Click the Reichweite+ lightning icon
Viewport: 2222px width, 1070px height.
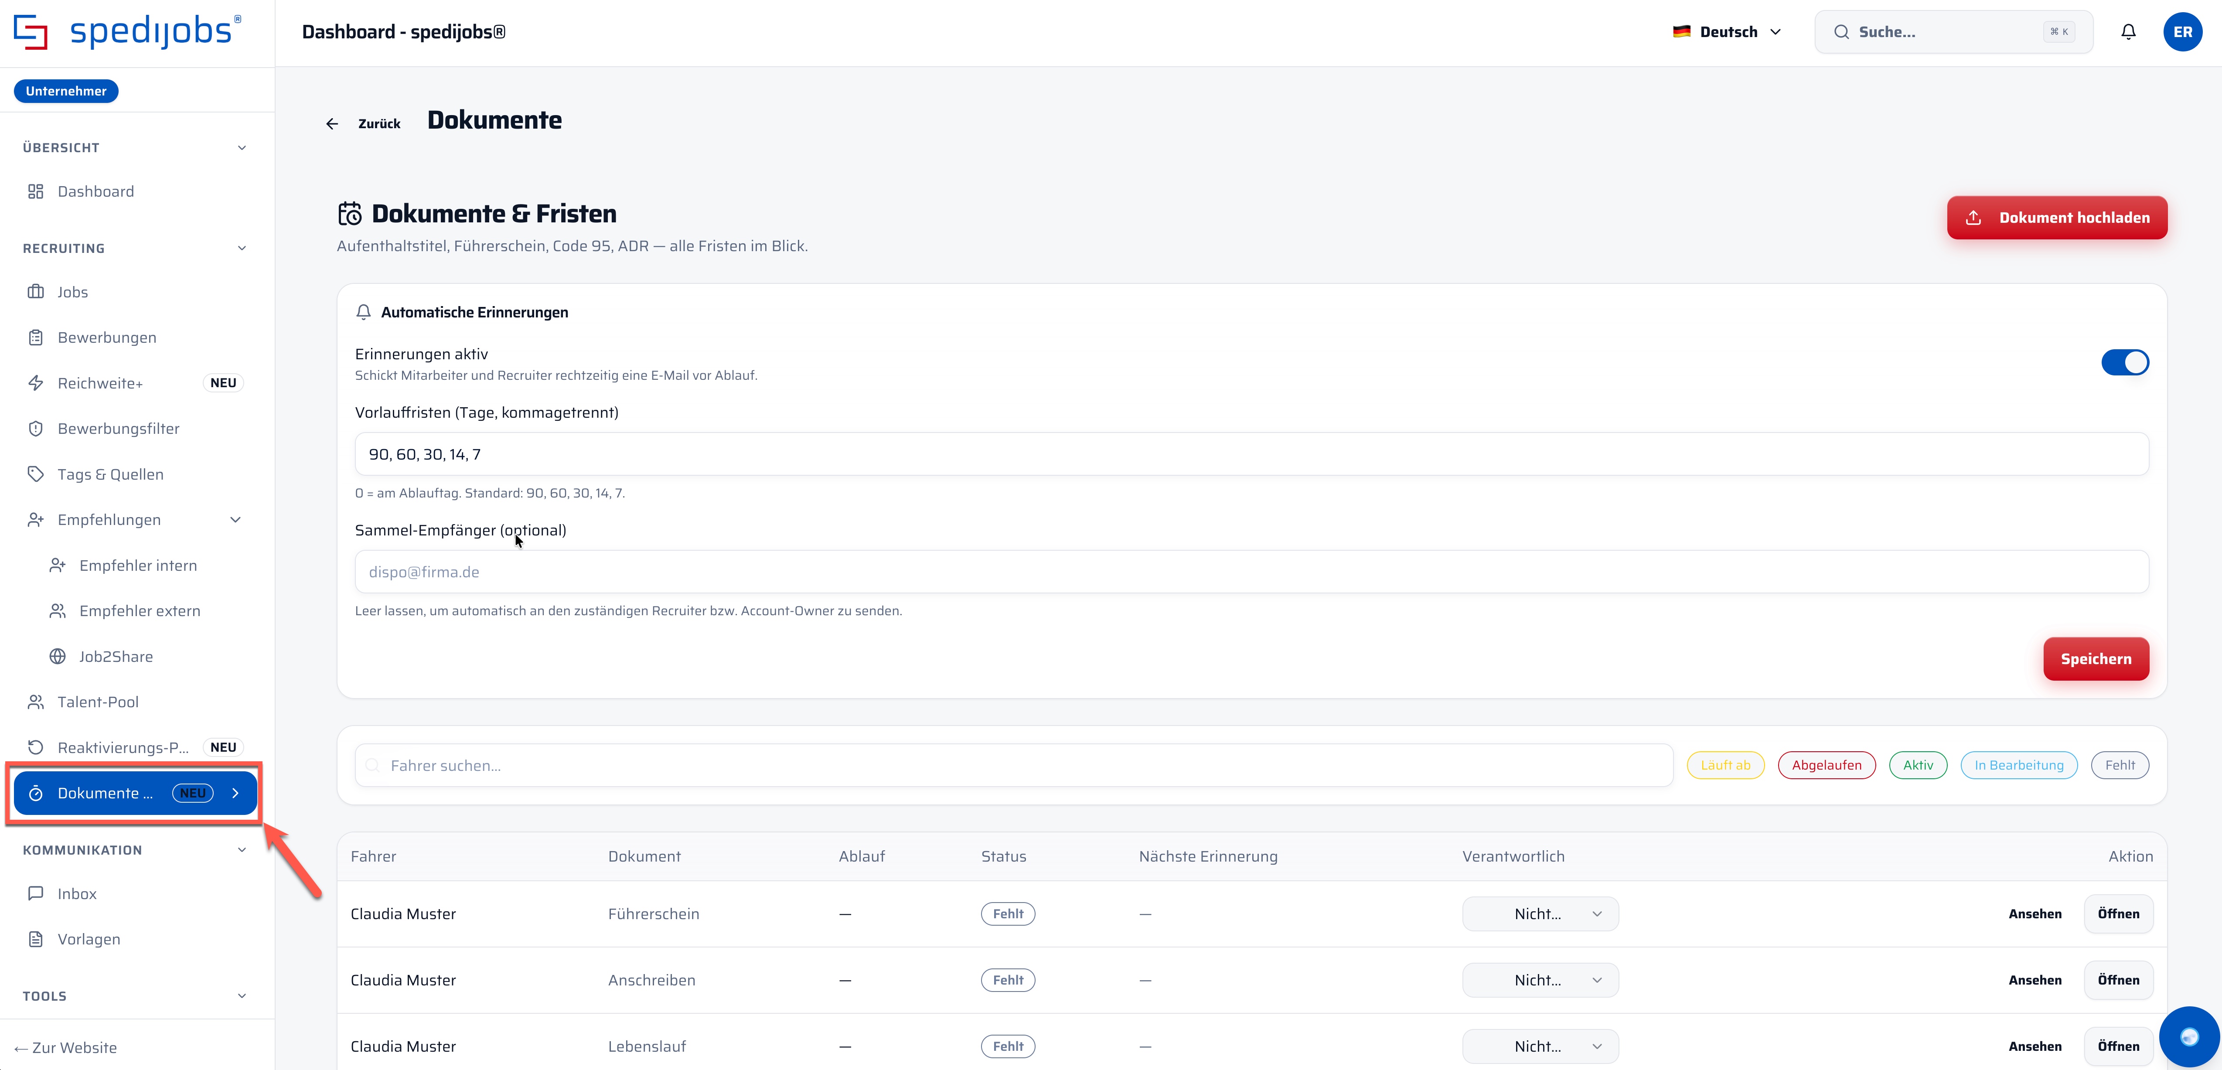pyautogui.click(x=35, y=383)
